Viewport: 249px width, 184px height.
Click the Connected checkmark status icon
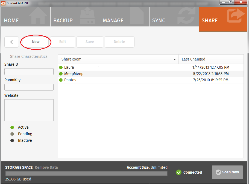(179, 172)
